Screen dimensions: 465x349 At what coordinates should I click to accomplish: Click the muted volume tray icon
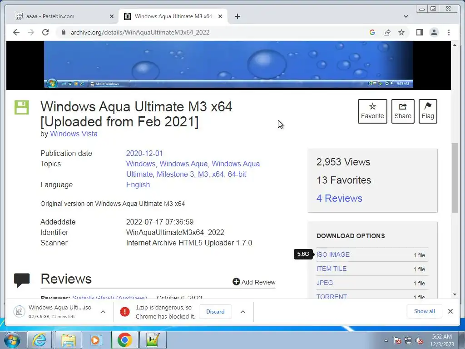[419, 341]
